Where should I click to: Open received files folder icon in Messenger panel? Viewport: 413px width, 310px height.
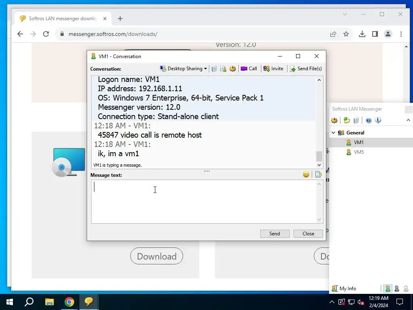click(x=346, y=120)
